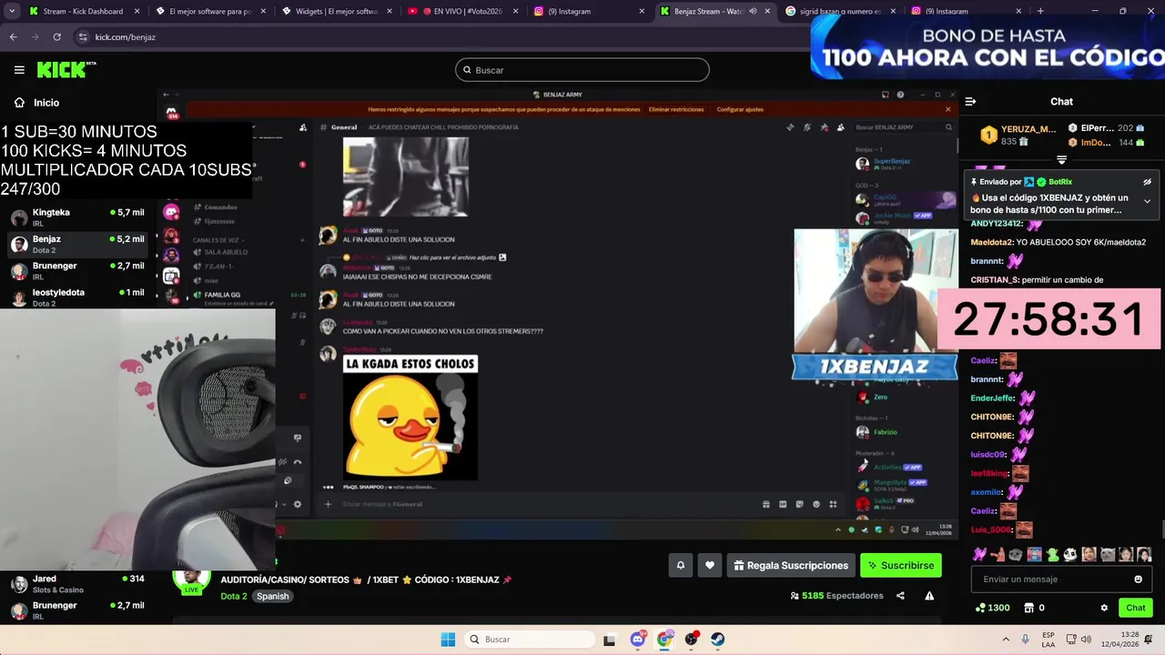Mute the Benjaz Stream tab audio icon
This screenshot has width=1165, height=655.
(x=753, y=11)
